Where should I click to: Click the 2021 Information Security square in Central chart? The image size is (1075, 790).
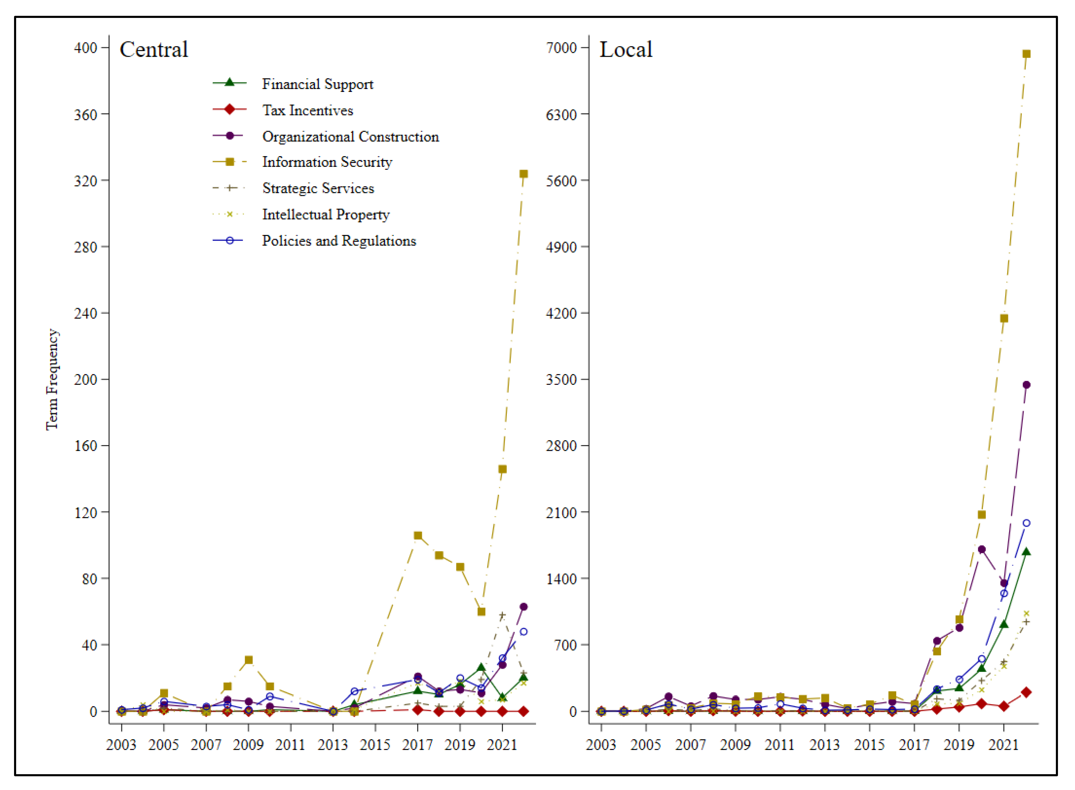(502, 469)
